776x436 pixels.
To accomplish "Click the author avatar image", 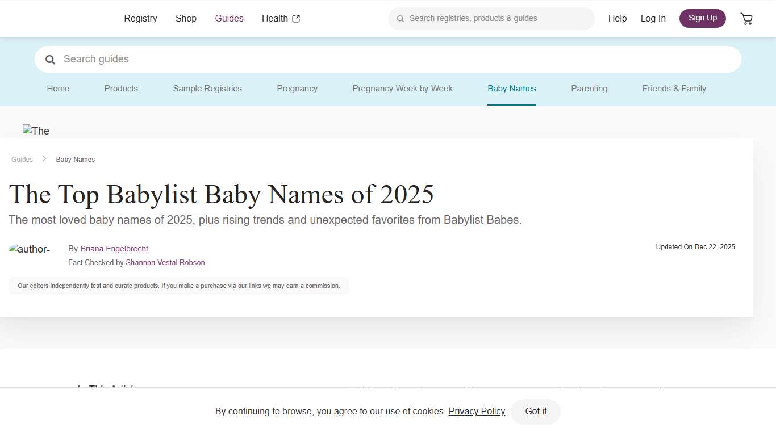I will coord(30,249).
